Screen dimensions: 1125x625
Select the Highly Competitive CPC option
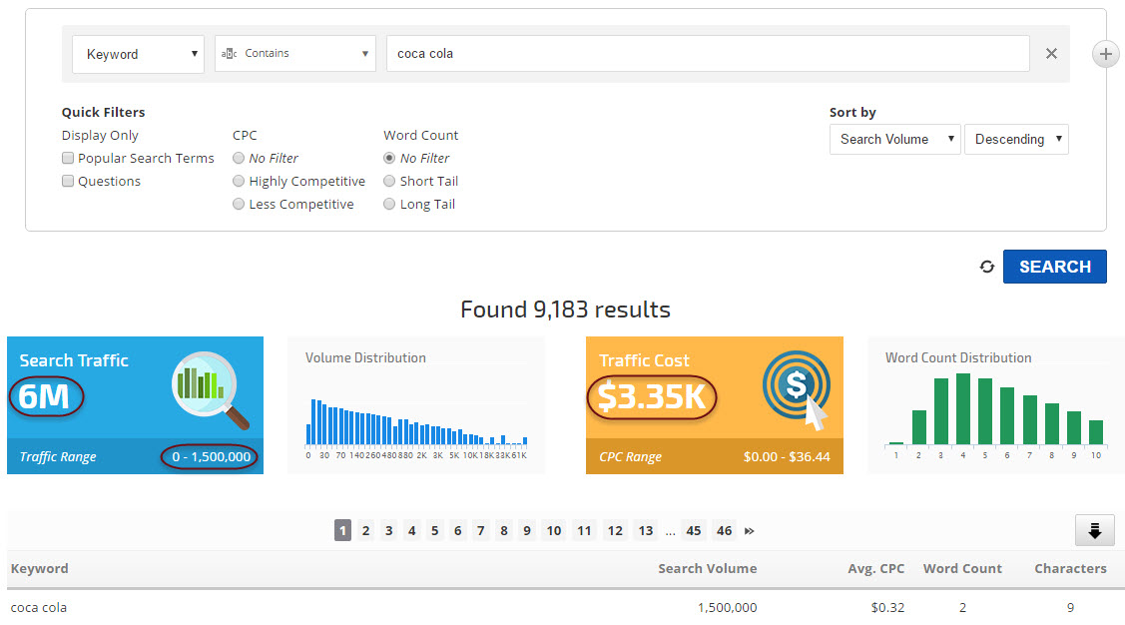[x=239, y=181]
